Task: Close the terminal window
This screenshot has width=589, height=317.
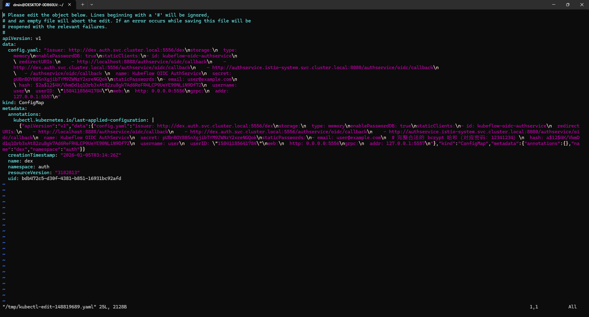Action: coord(582,5)
